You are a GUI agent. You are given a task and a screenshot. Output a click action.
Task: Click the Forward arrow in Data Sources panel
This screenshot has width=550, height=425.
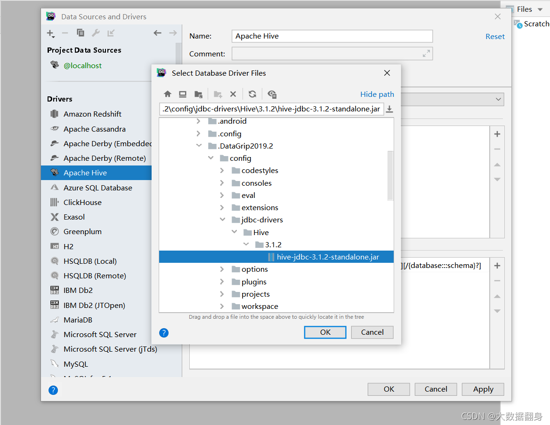173,33
